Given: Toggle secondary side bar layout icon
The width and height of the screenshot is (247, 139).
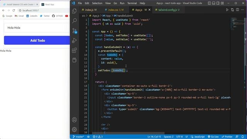Looking at the screenshot, I should (x=218, y=3).
